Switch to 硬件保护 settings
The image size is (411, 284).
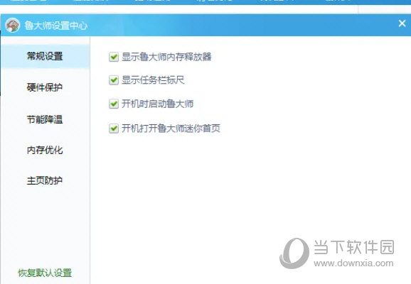pos(45,87)
